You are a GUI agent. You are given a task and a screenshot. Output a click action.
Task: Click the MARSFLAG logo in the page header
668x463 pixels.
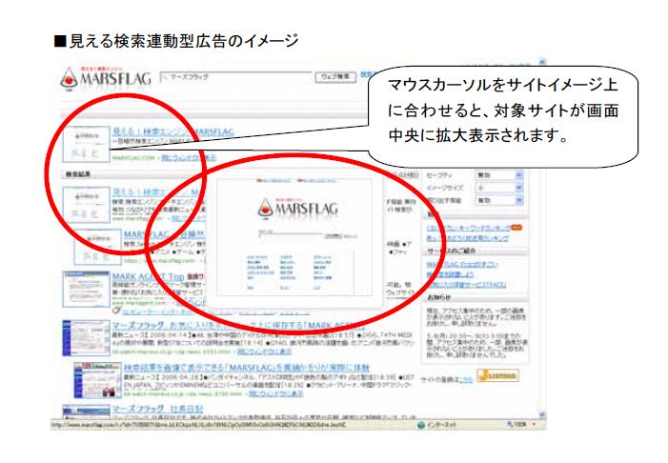click(x=106, y=78)
